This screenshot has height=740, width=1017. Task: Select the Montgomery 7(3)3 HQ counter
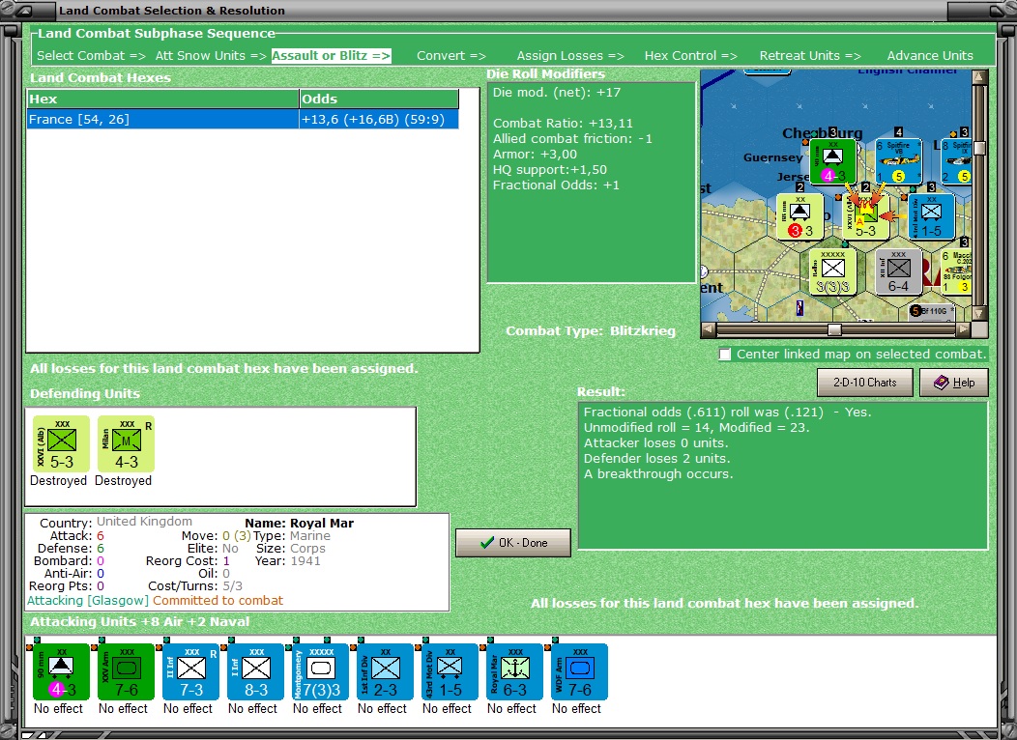318,670
